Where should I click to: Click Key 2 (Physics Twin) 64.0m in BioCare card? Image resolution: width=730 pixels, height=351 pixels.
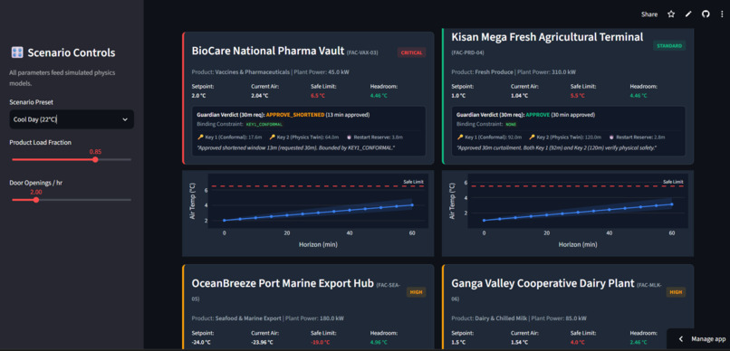[304, 138]
